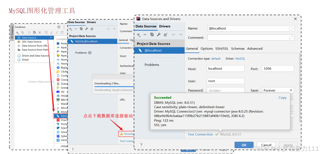Switch to the Advanced tab
This screenshot has height=154, width=320.
point(255,48)
